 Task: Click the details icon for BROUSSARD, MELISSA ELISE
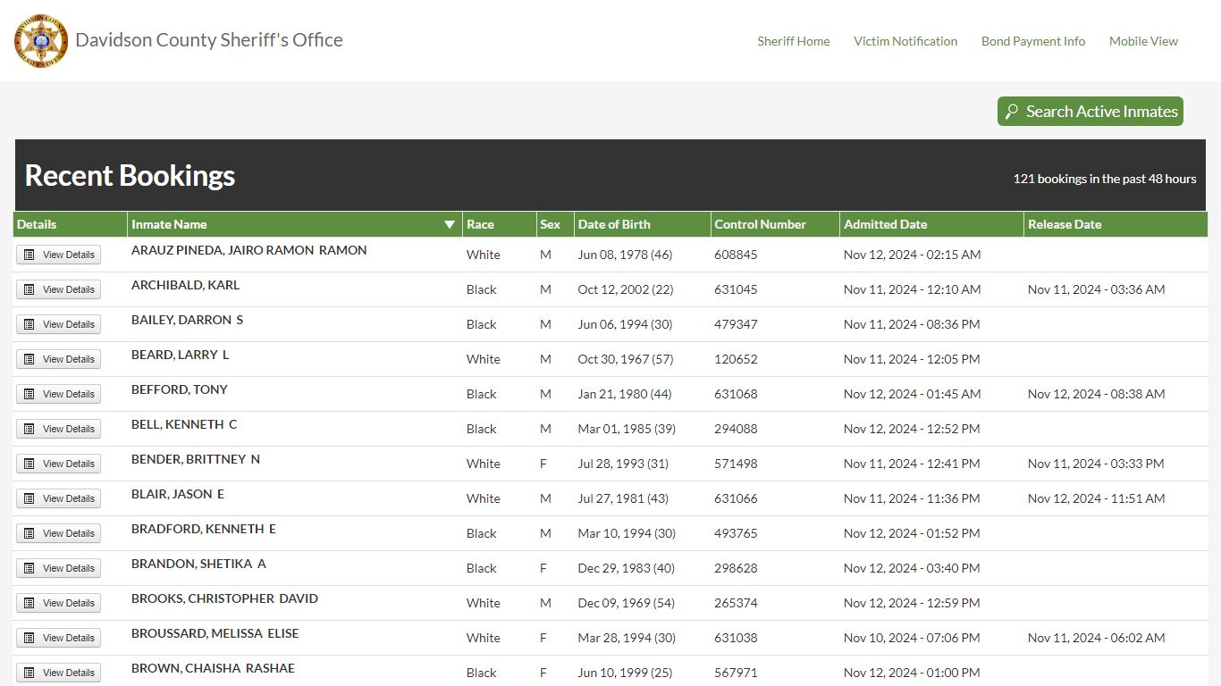pyautogui.click(x=29, y=638)
